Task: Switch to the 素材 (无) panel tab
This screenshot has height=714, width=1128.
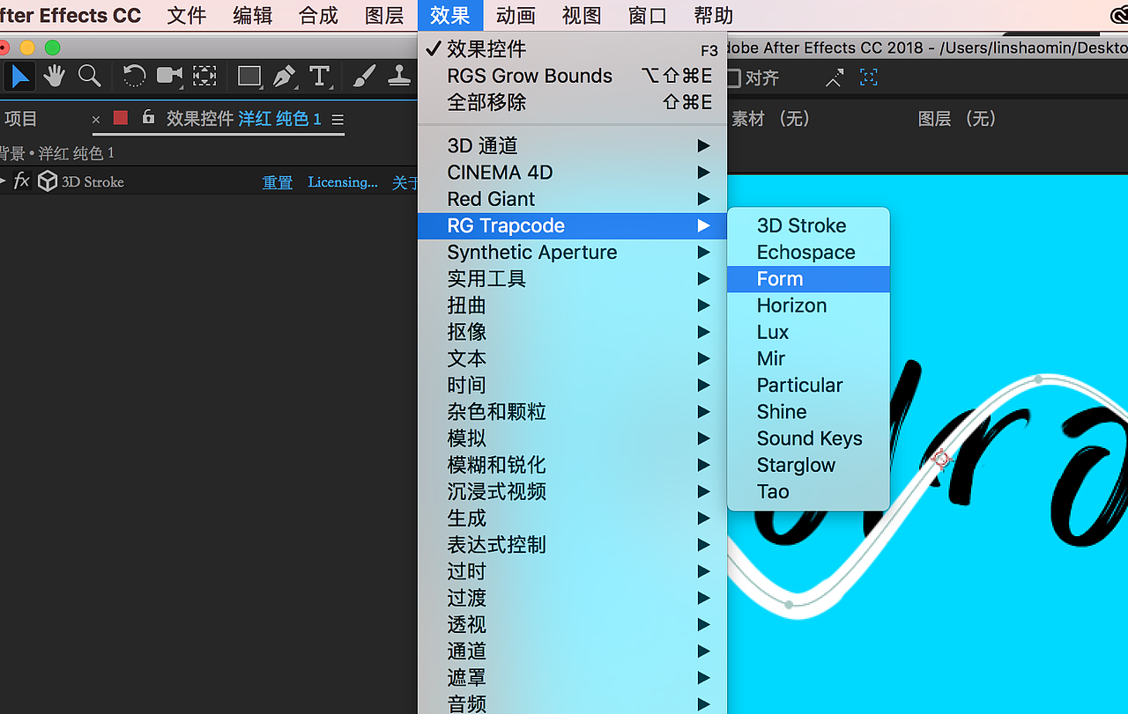Action: point(771,119)
